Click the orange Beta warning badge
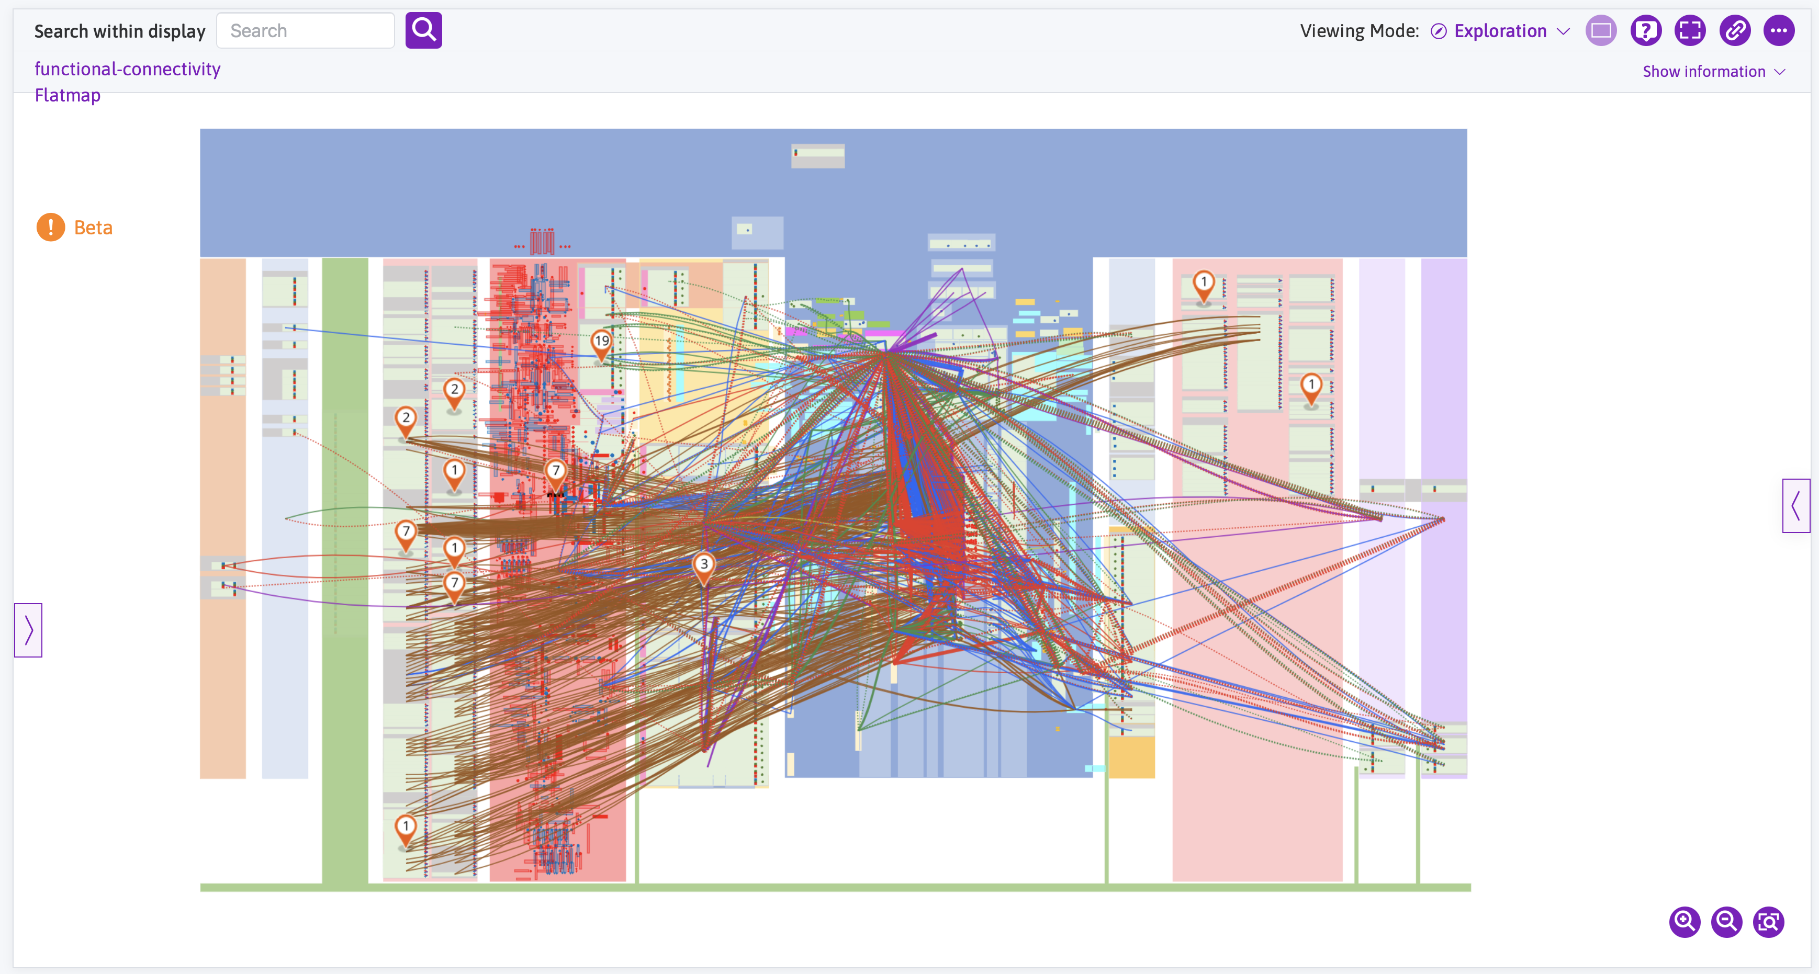The image size is (1819, 974). pyautogui.click(x=51, y=227)
